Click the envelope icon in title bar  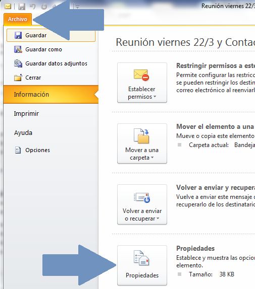pos(8,7)
